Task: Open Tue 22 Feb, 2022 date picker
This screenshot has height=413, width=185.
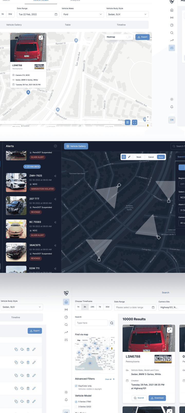Action: tap(38, 14)
